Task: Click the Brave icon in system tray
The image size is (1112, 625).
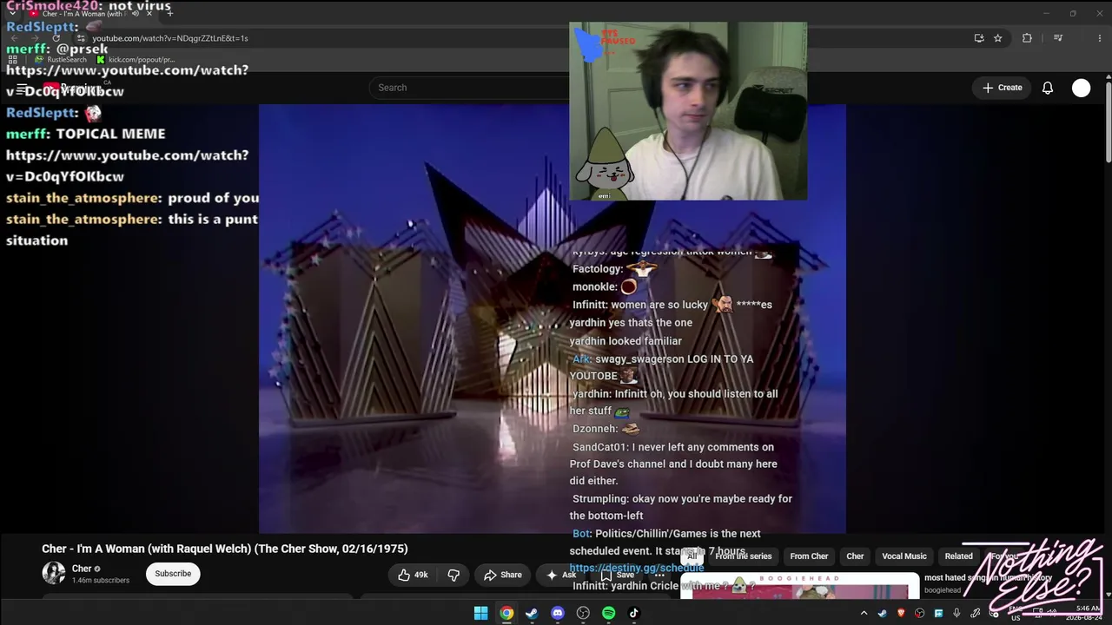Action: (901, 614)
